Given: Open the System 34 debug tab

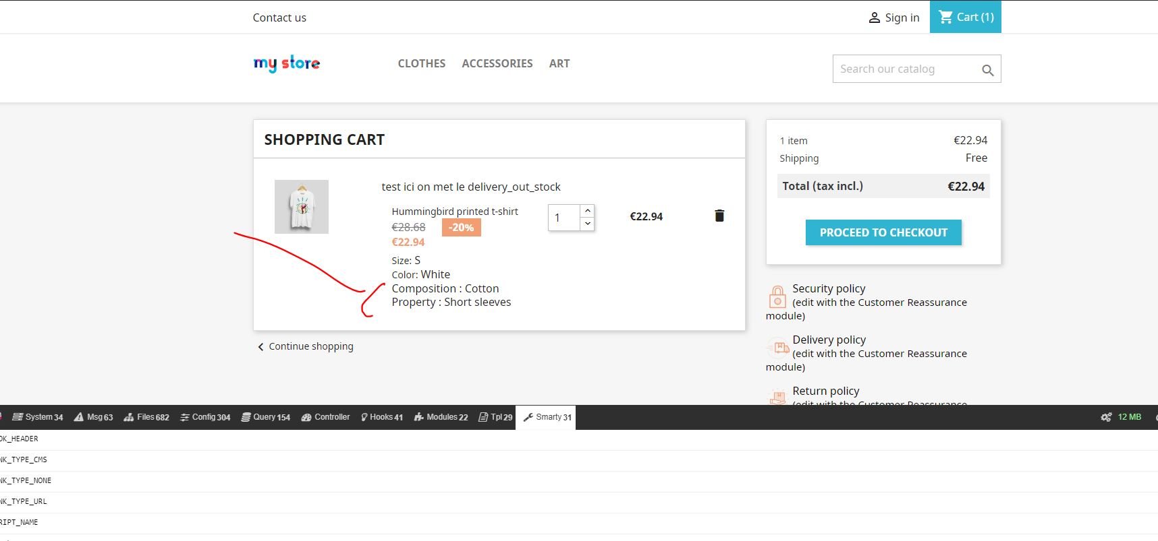Looking at the screenshot, I should click(x=38, y=417).
